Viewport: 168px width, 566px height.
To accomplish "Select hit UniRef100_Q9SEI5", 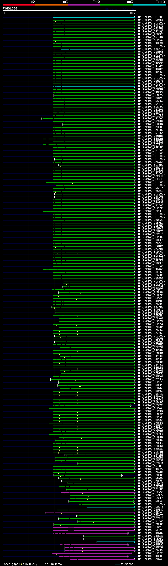I will tap(151, 188).
